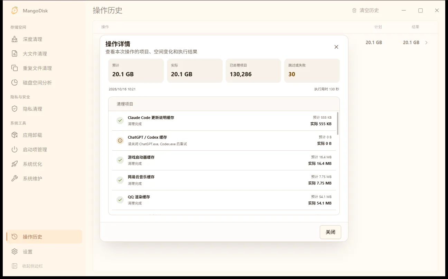Click the 实际 555 KB value
The image size is (448, 279).
pyautogui.click(x=321, y=124)
